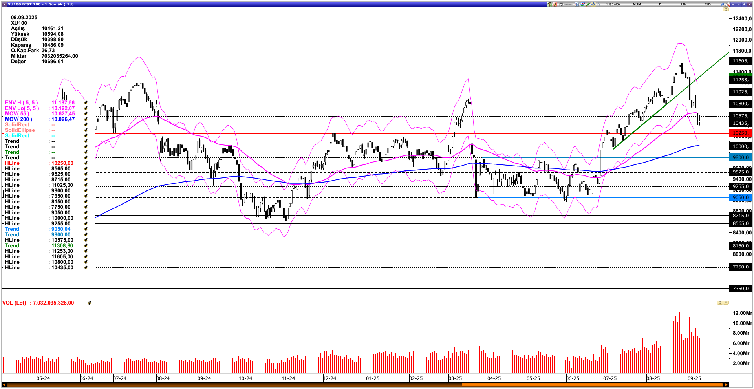754x389 pixels.
Task: Click the 11605 price tag on the axis
Action: coord(741,61)
